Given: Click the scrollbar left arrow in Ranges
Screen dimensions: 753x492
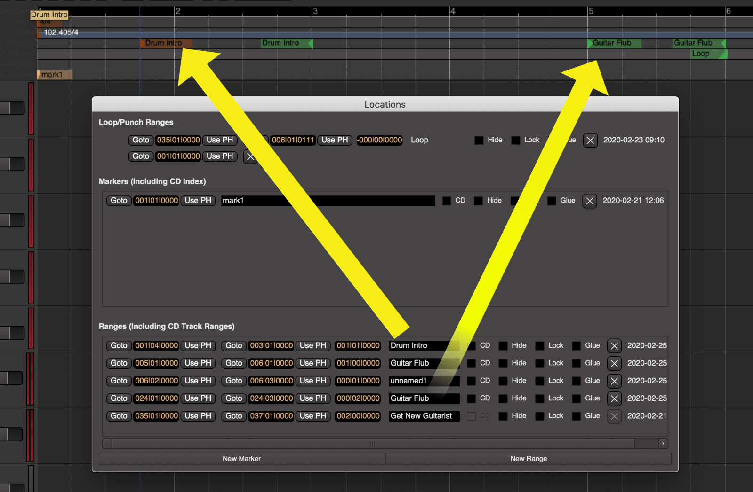Looking at the screenshot, I should [107, 444].
